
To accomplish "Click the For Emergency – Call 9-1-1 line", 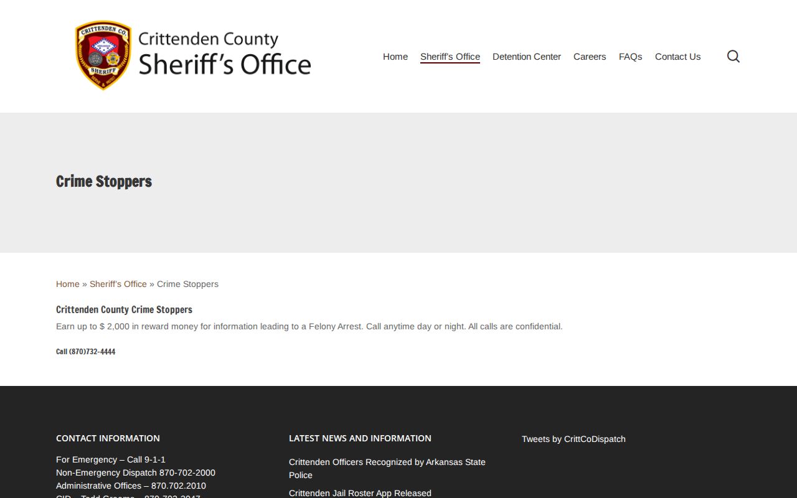I will click(x=111, y=459).
